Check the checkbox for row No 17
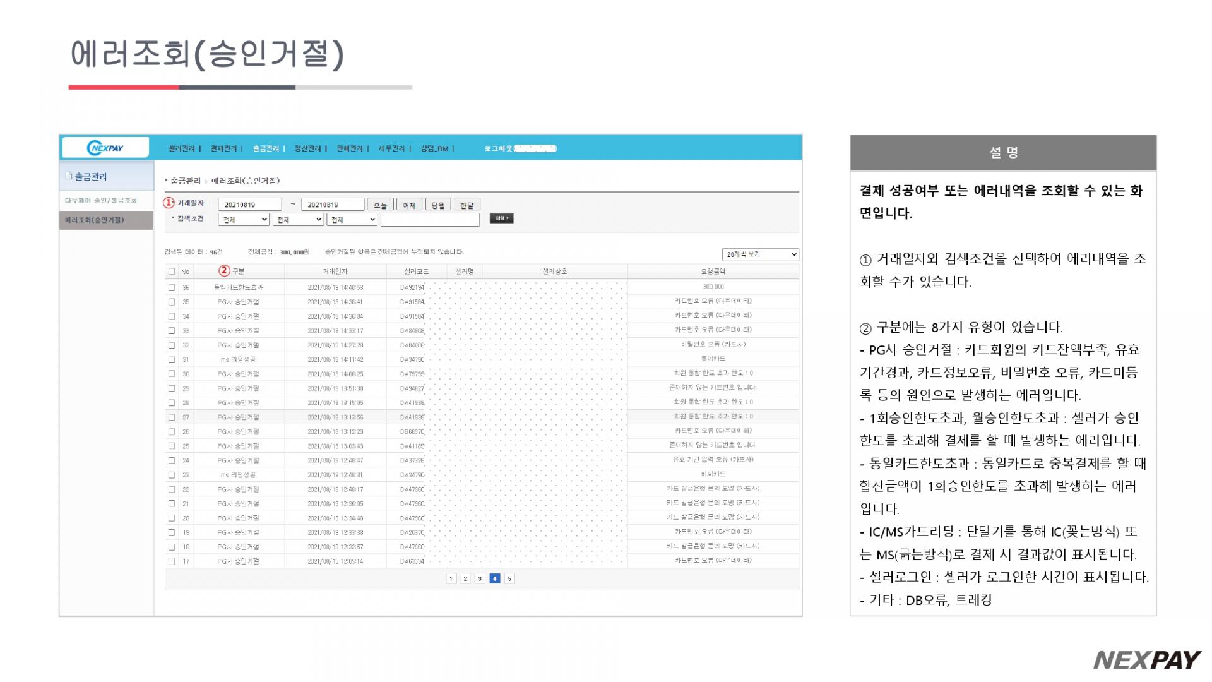The image size is (1212, 682). 172,561
